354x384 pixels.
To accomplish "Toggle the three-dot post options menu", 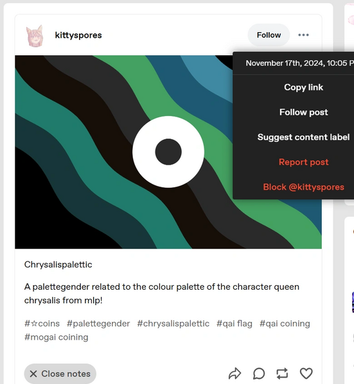I will click(303, 35).
